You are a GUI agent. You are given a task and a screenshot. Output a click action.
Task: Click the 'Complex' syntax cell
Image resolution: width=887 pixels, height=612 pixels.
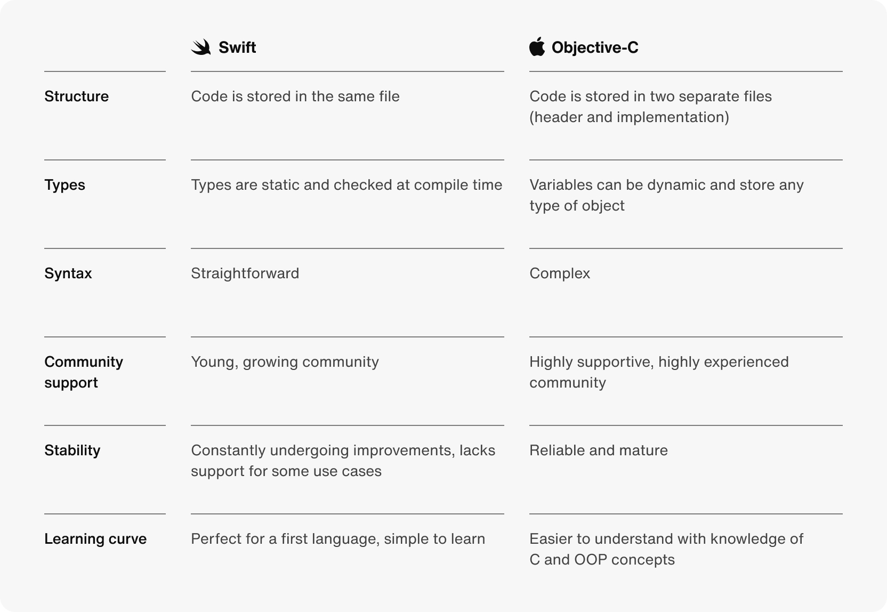pos(560,274)
